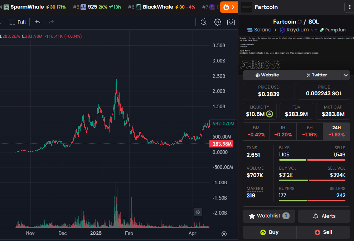
Task: Click the BUYERS 177 value
Action: click(282, 195)
